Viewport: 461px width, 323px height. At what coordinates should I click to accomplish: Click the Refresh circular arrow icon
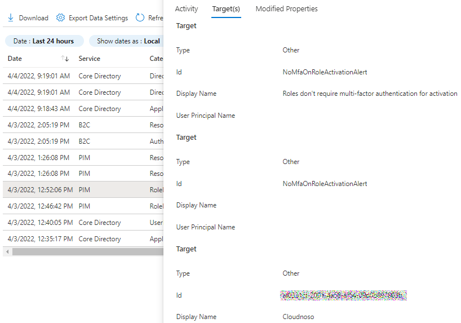click(140, 18)
